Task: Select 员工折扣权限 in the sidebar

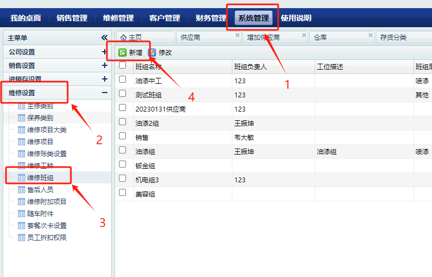Action: [47, 238]
